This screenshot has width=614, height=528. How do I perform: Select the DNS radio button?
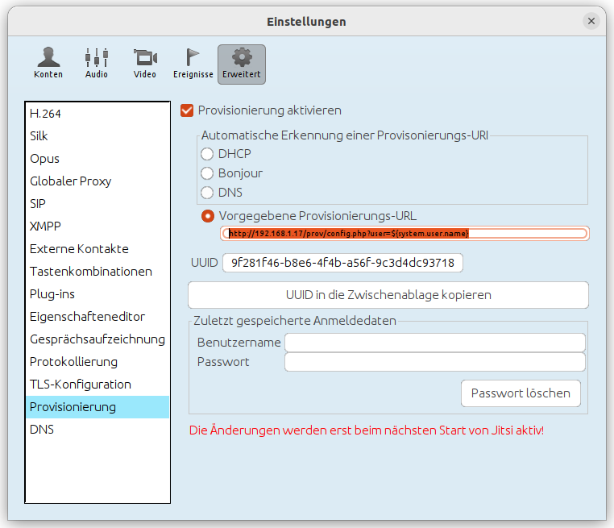coord(208,193)
